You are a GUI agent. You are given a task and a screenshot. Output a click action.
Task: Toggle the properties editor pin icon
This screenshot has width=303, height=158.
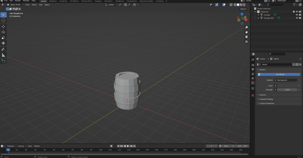pos(300,59)
